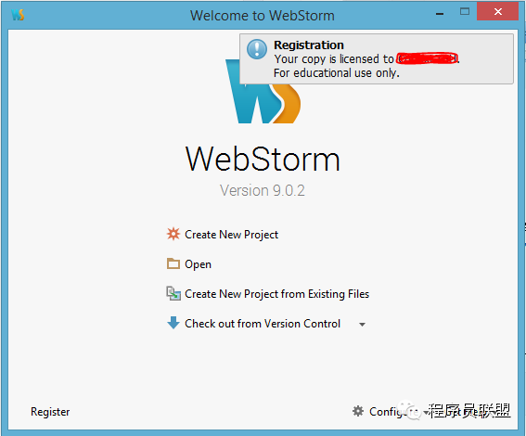Click the Register link at bottom left
This screenshot has width=526, height=436.
pyautogui.click(x=50, y=412)
